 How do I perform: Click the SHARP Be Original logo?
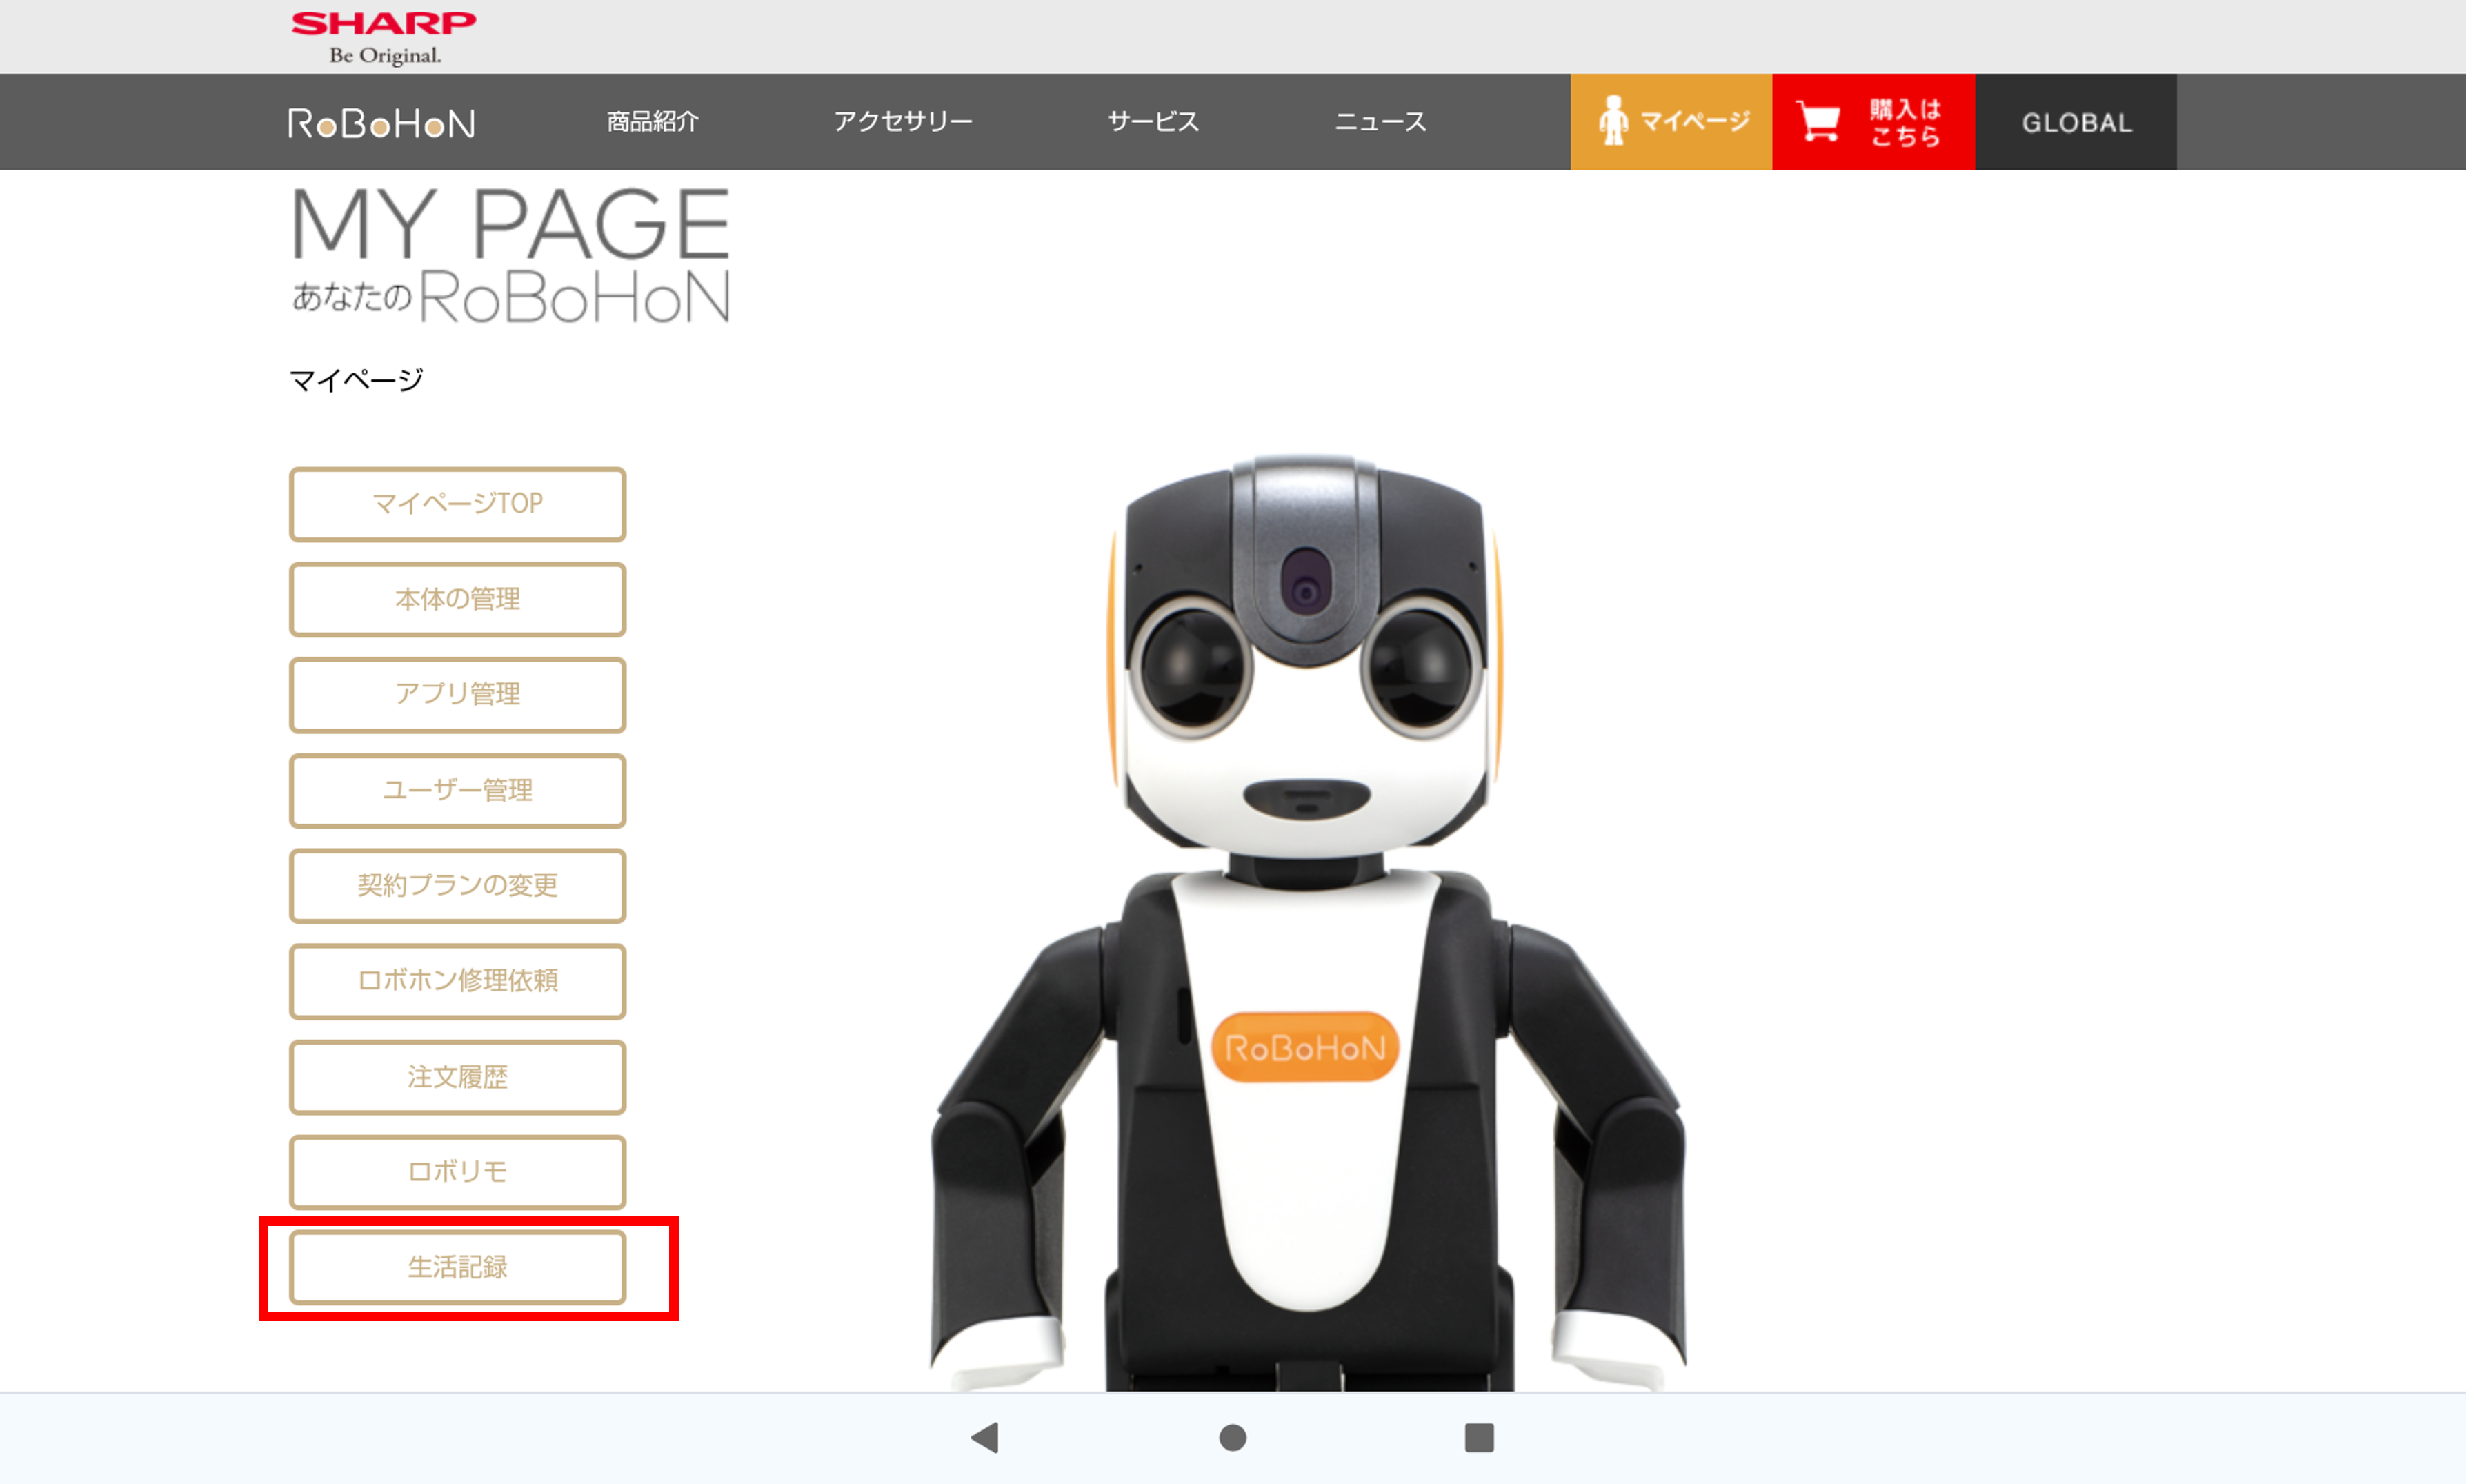tap(384, 37)
